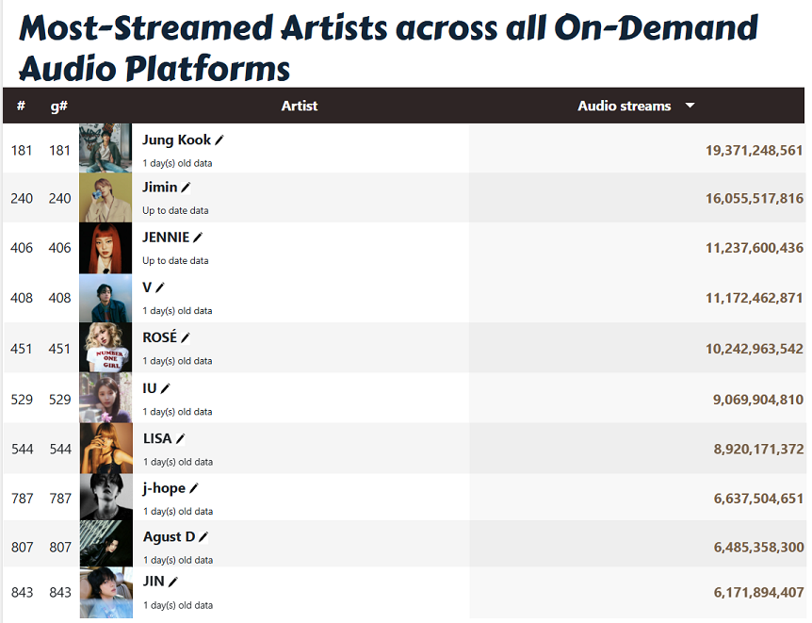Click the pencil icon beside Agust D
This screenshot has height=623, width=812.
(x=203, y=537)
